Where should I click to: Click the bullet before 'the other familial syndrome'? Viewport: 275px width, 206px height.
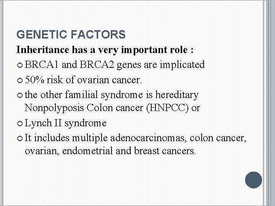(x=20, y=95)
